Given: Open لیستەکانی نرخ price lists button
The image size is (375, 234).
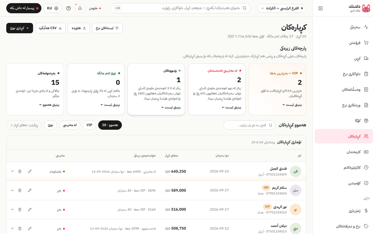Looking at the screenshot, I should pos(107,28).
